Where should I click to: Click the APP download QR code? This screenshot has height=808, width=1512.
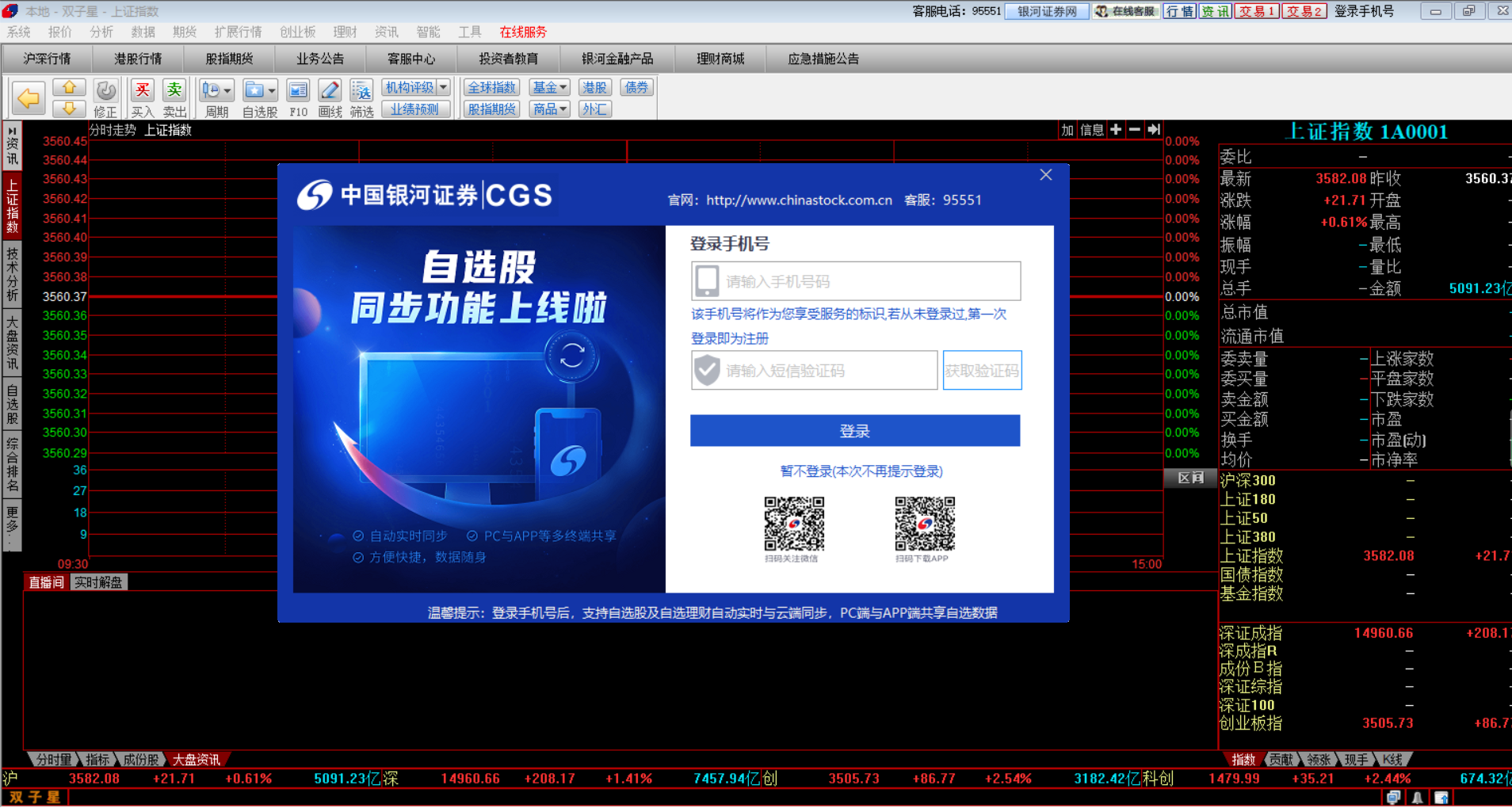point(925,524)
